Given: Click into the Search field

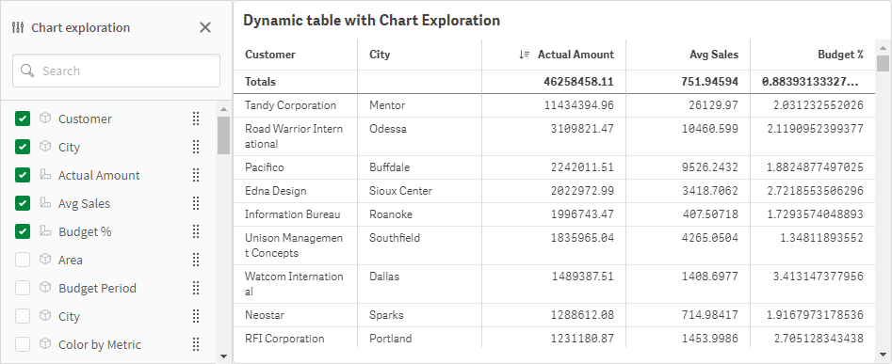Looking at the screenshot, I should (x=116, y=71).
